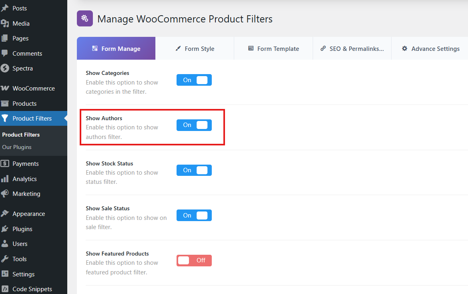
Task: Select Products in the admin menu
Action: [34, 104]
